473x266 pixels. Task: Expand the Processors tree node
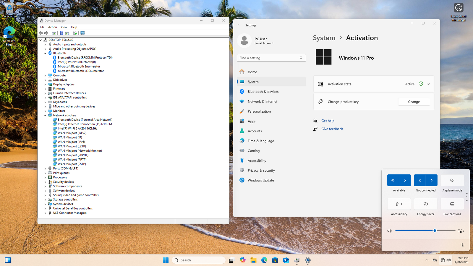pos(45,177)
